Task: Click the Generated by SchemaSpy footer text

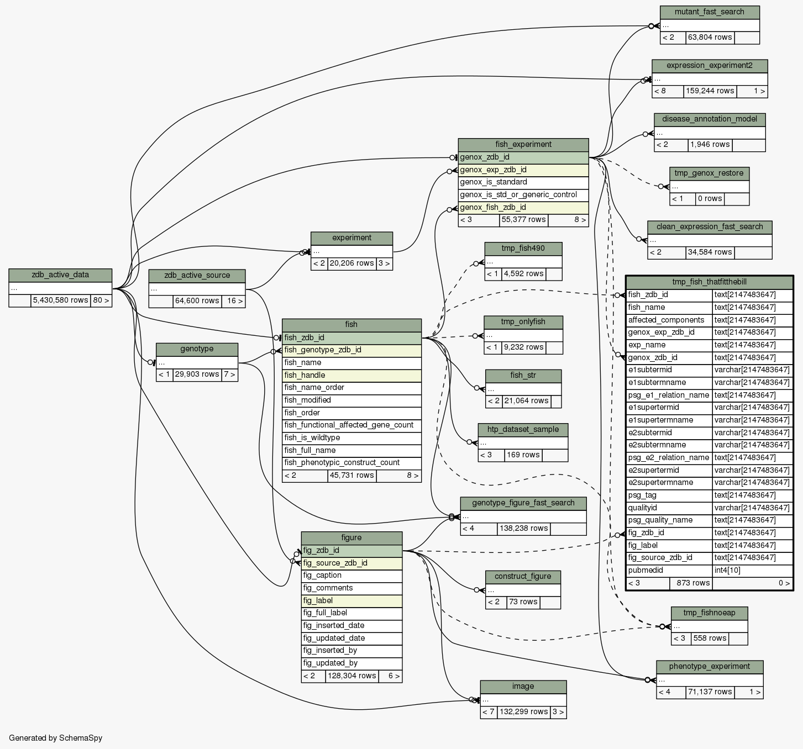Action: pyautogui.click(x=56, y=738)
